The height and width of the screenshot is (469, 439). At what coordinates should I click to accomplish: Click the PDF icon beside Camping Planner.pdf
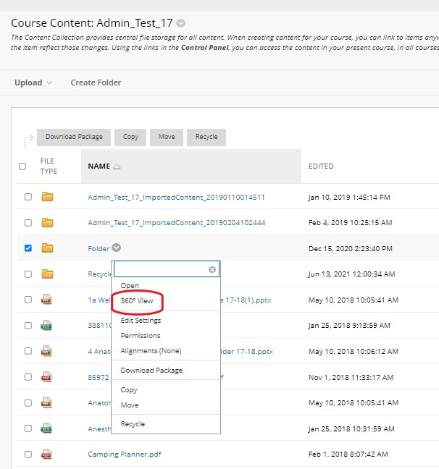pos(46,454)
